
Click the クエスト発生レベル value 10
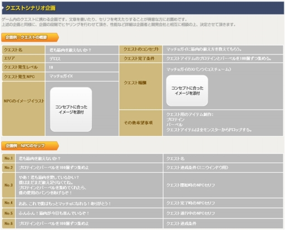tap(82, 67)
